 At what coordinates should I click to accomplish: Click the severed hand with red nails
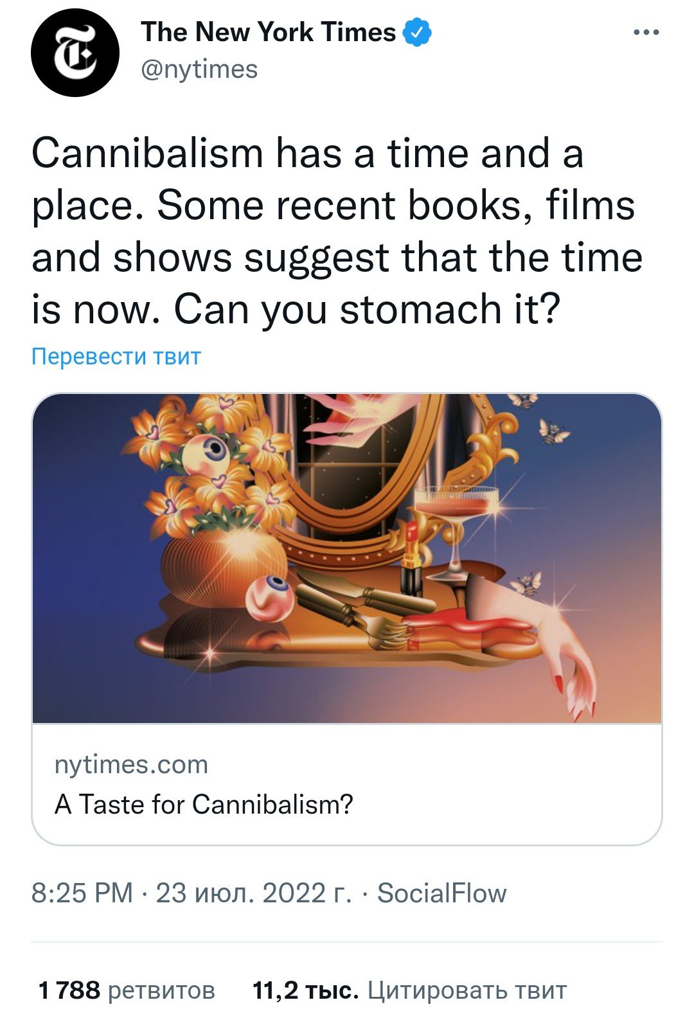533,640
